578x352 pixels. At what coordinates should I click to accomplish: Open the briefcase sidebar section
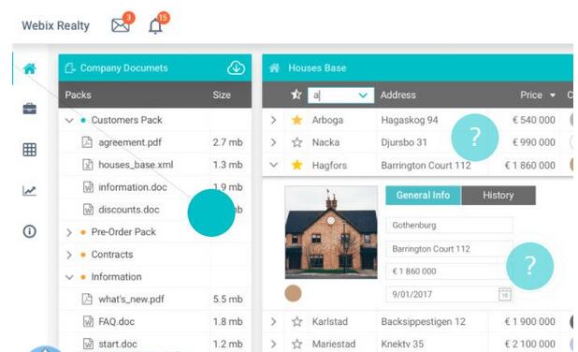point(30,109)
